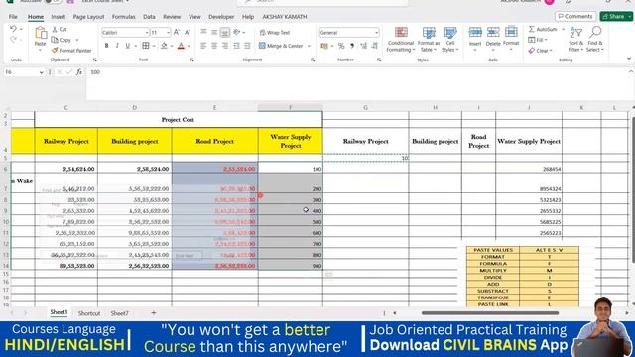
Task: Toggle Bold formatting
Action: click(x=106, y=46)
